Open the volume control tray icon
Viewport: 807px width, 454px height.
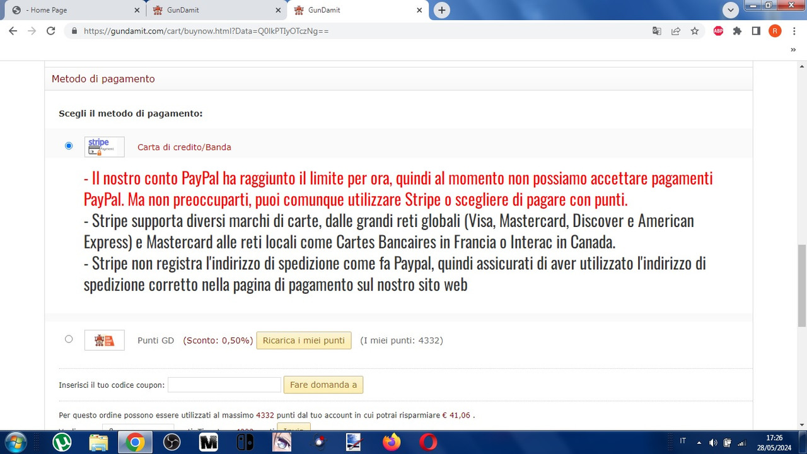713,442
